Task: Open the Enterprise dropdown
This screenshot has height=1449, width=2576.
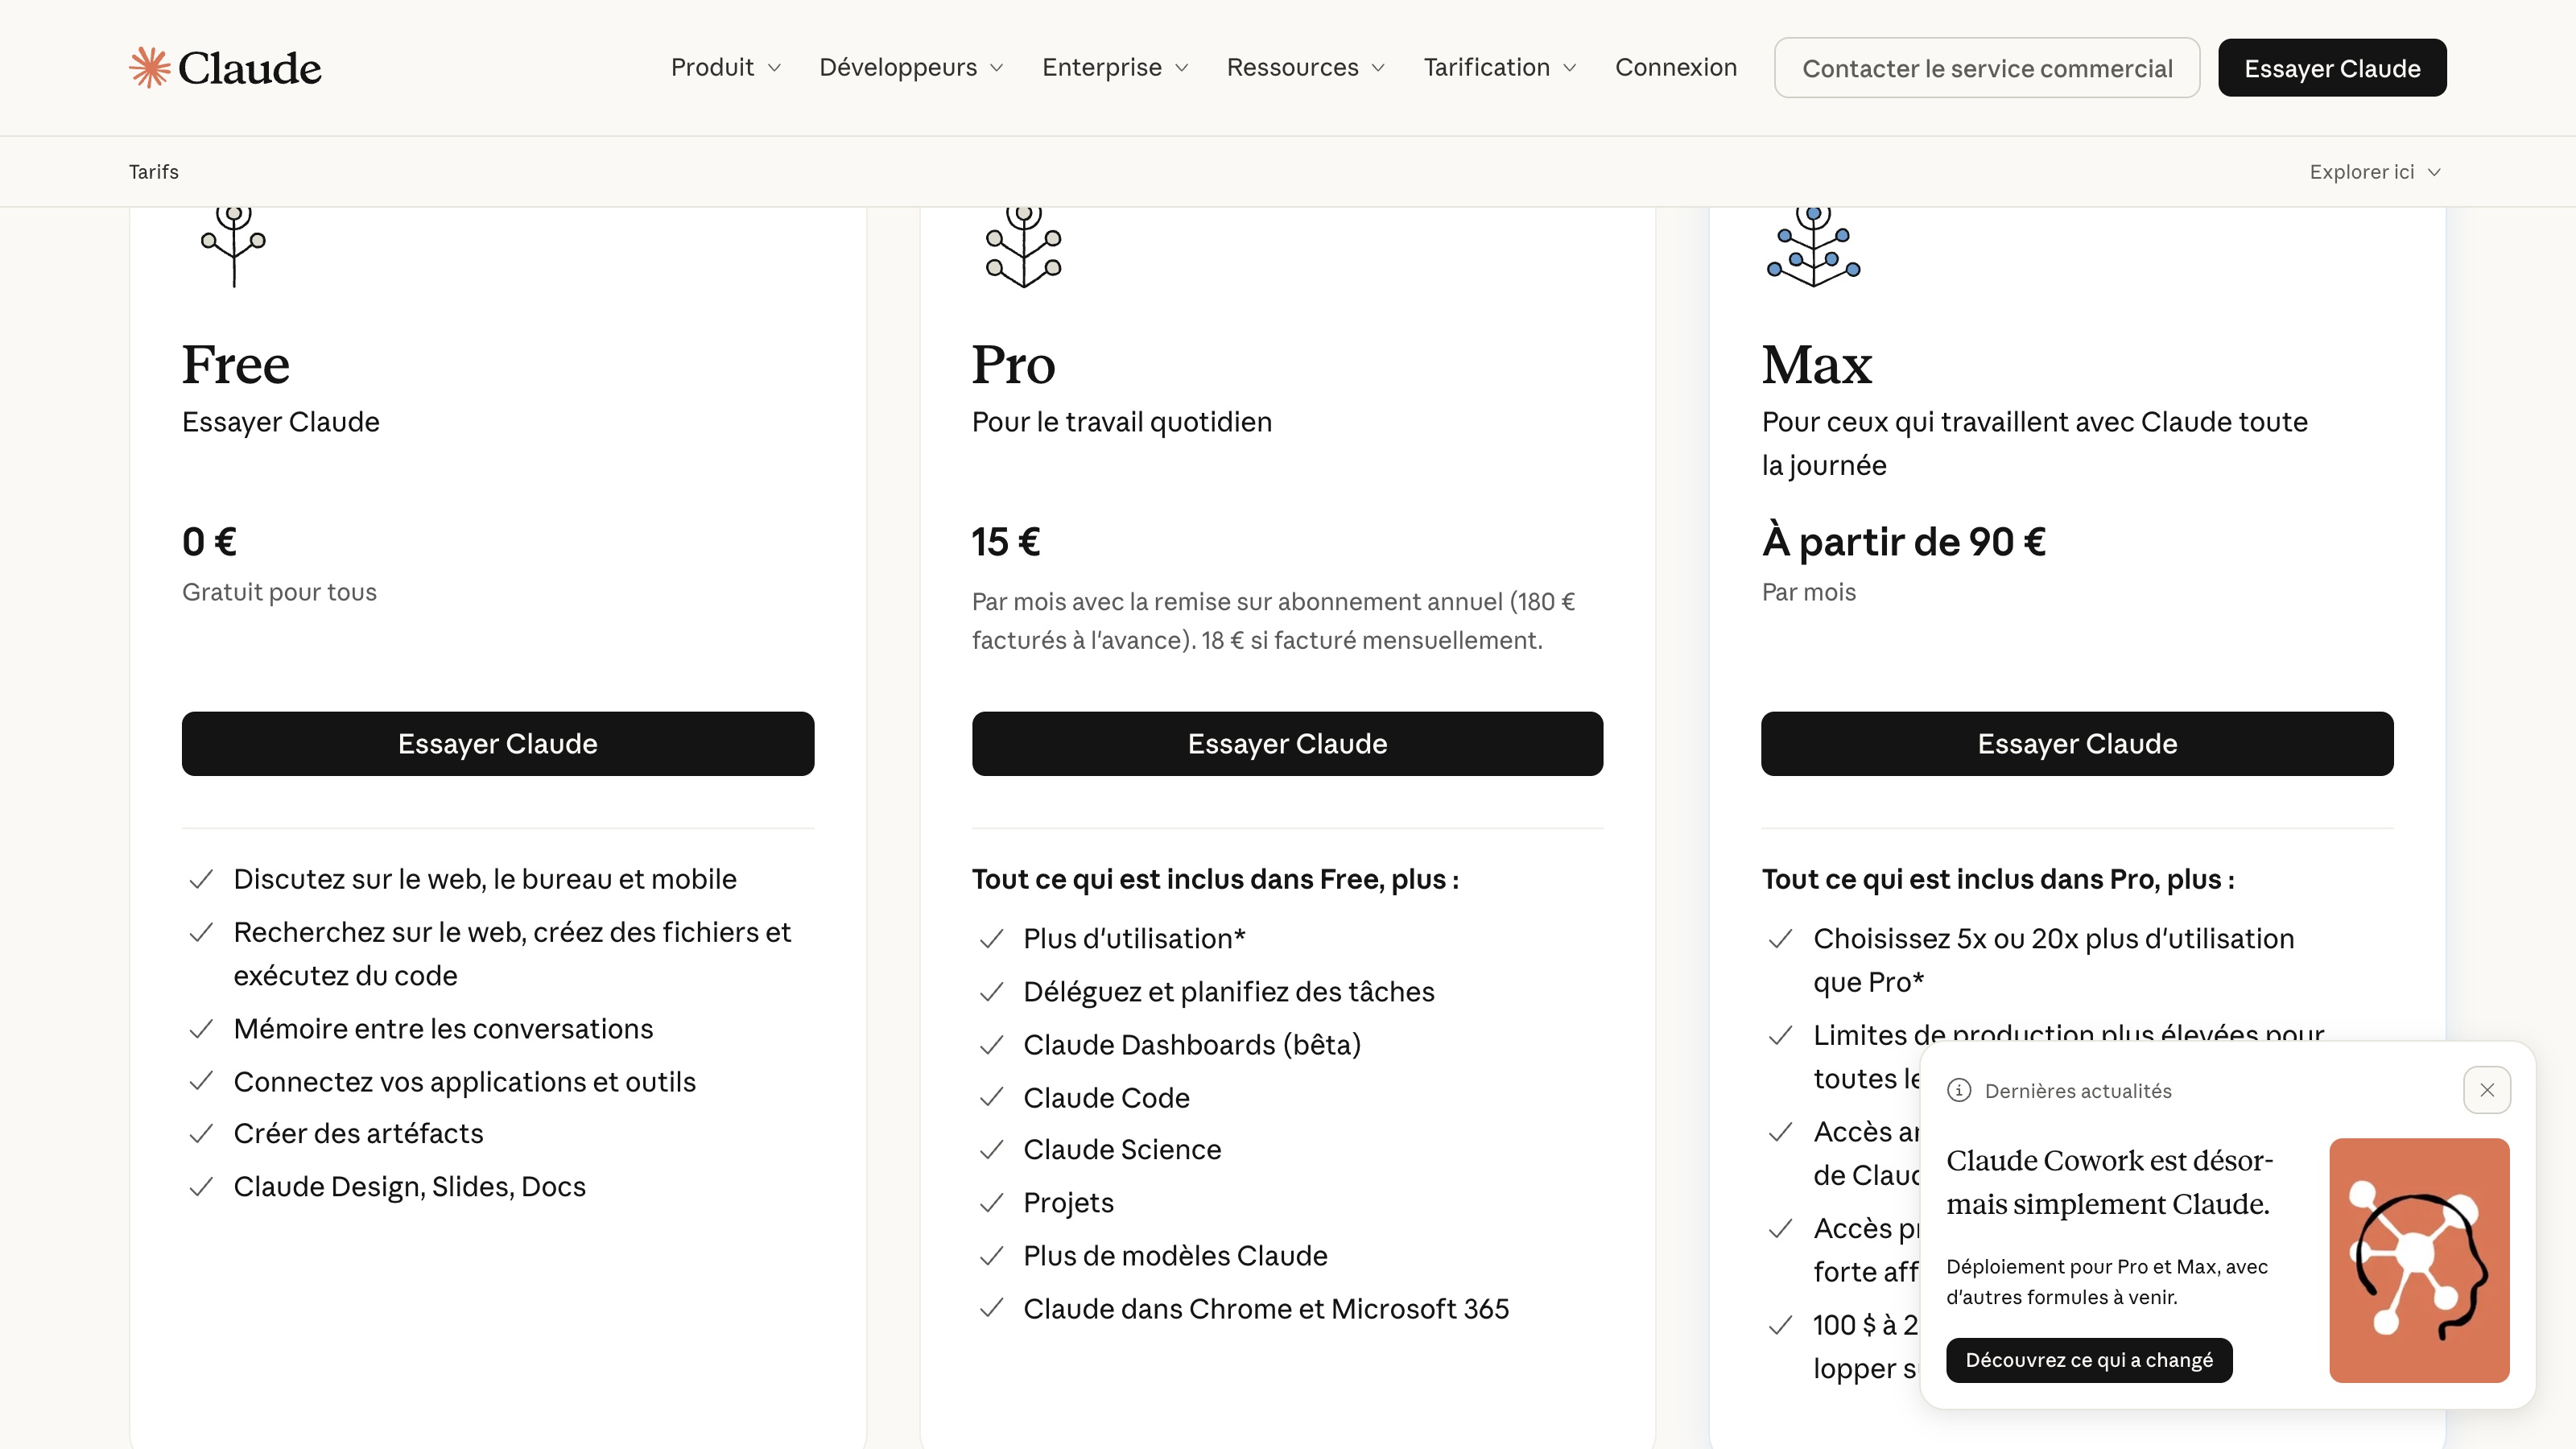Action: [1115, 67]
